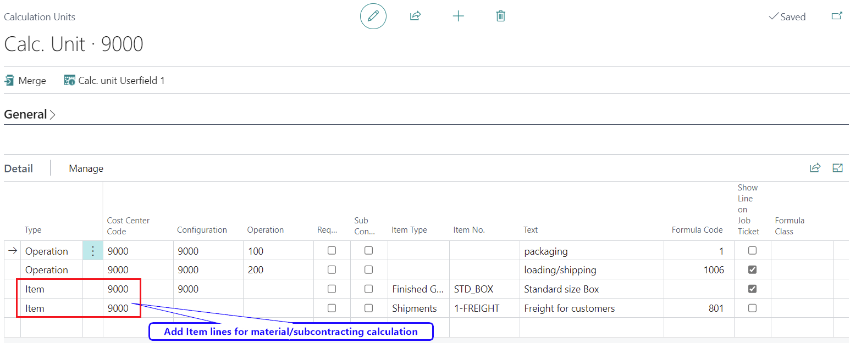Click the Item Type column header
The image size is (850, 343).
(409, 230)
